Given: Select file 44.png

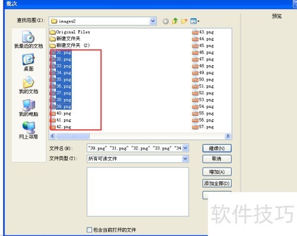Looking at the screenshot, I should (203, 39).
